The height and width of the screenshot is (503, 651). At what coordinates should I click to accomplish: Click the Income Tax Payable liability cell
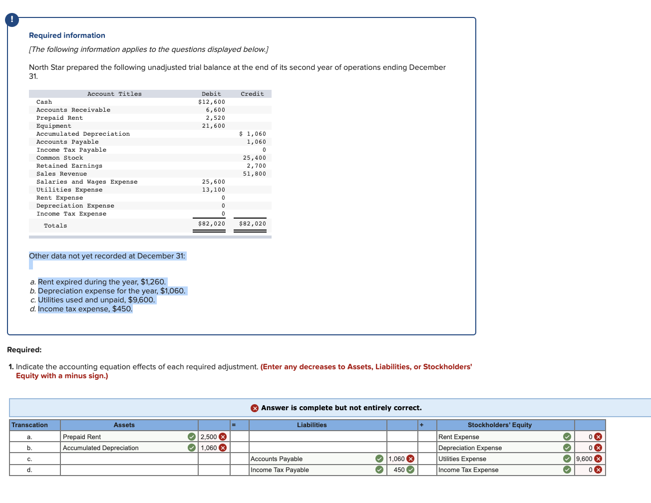[318, 470]
